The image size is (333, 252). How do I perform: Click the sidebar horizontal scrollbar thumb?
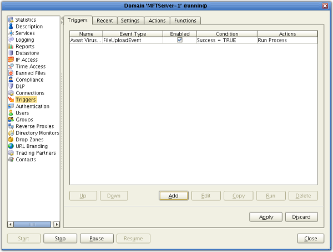coord(32,224)
